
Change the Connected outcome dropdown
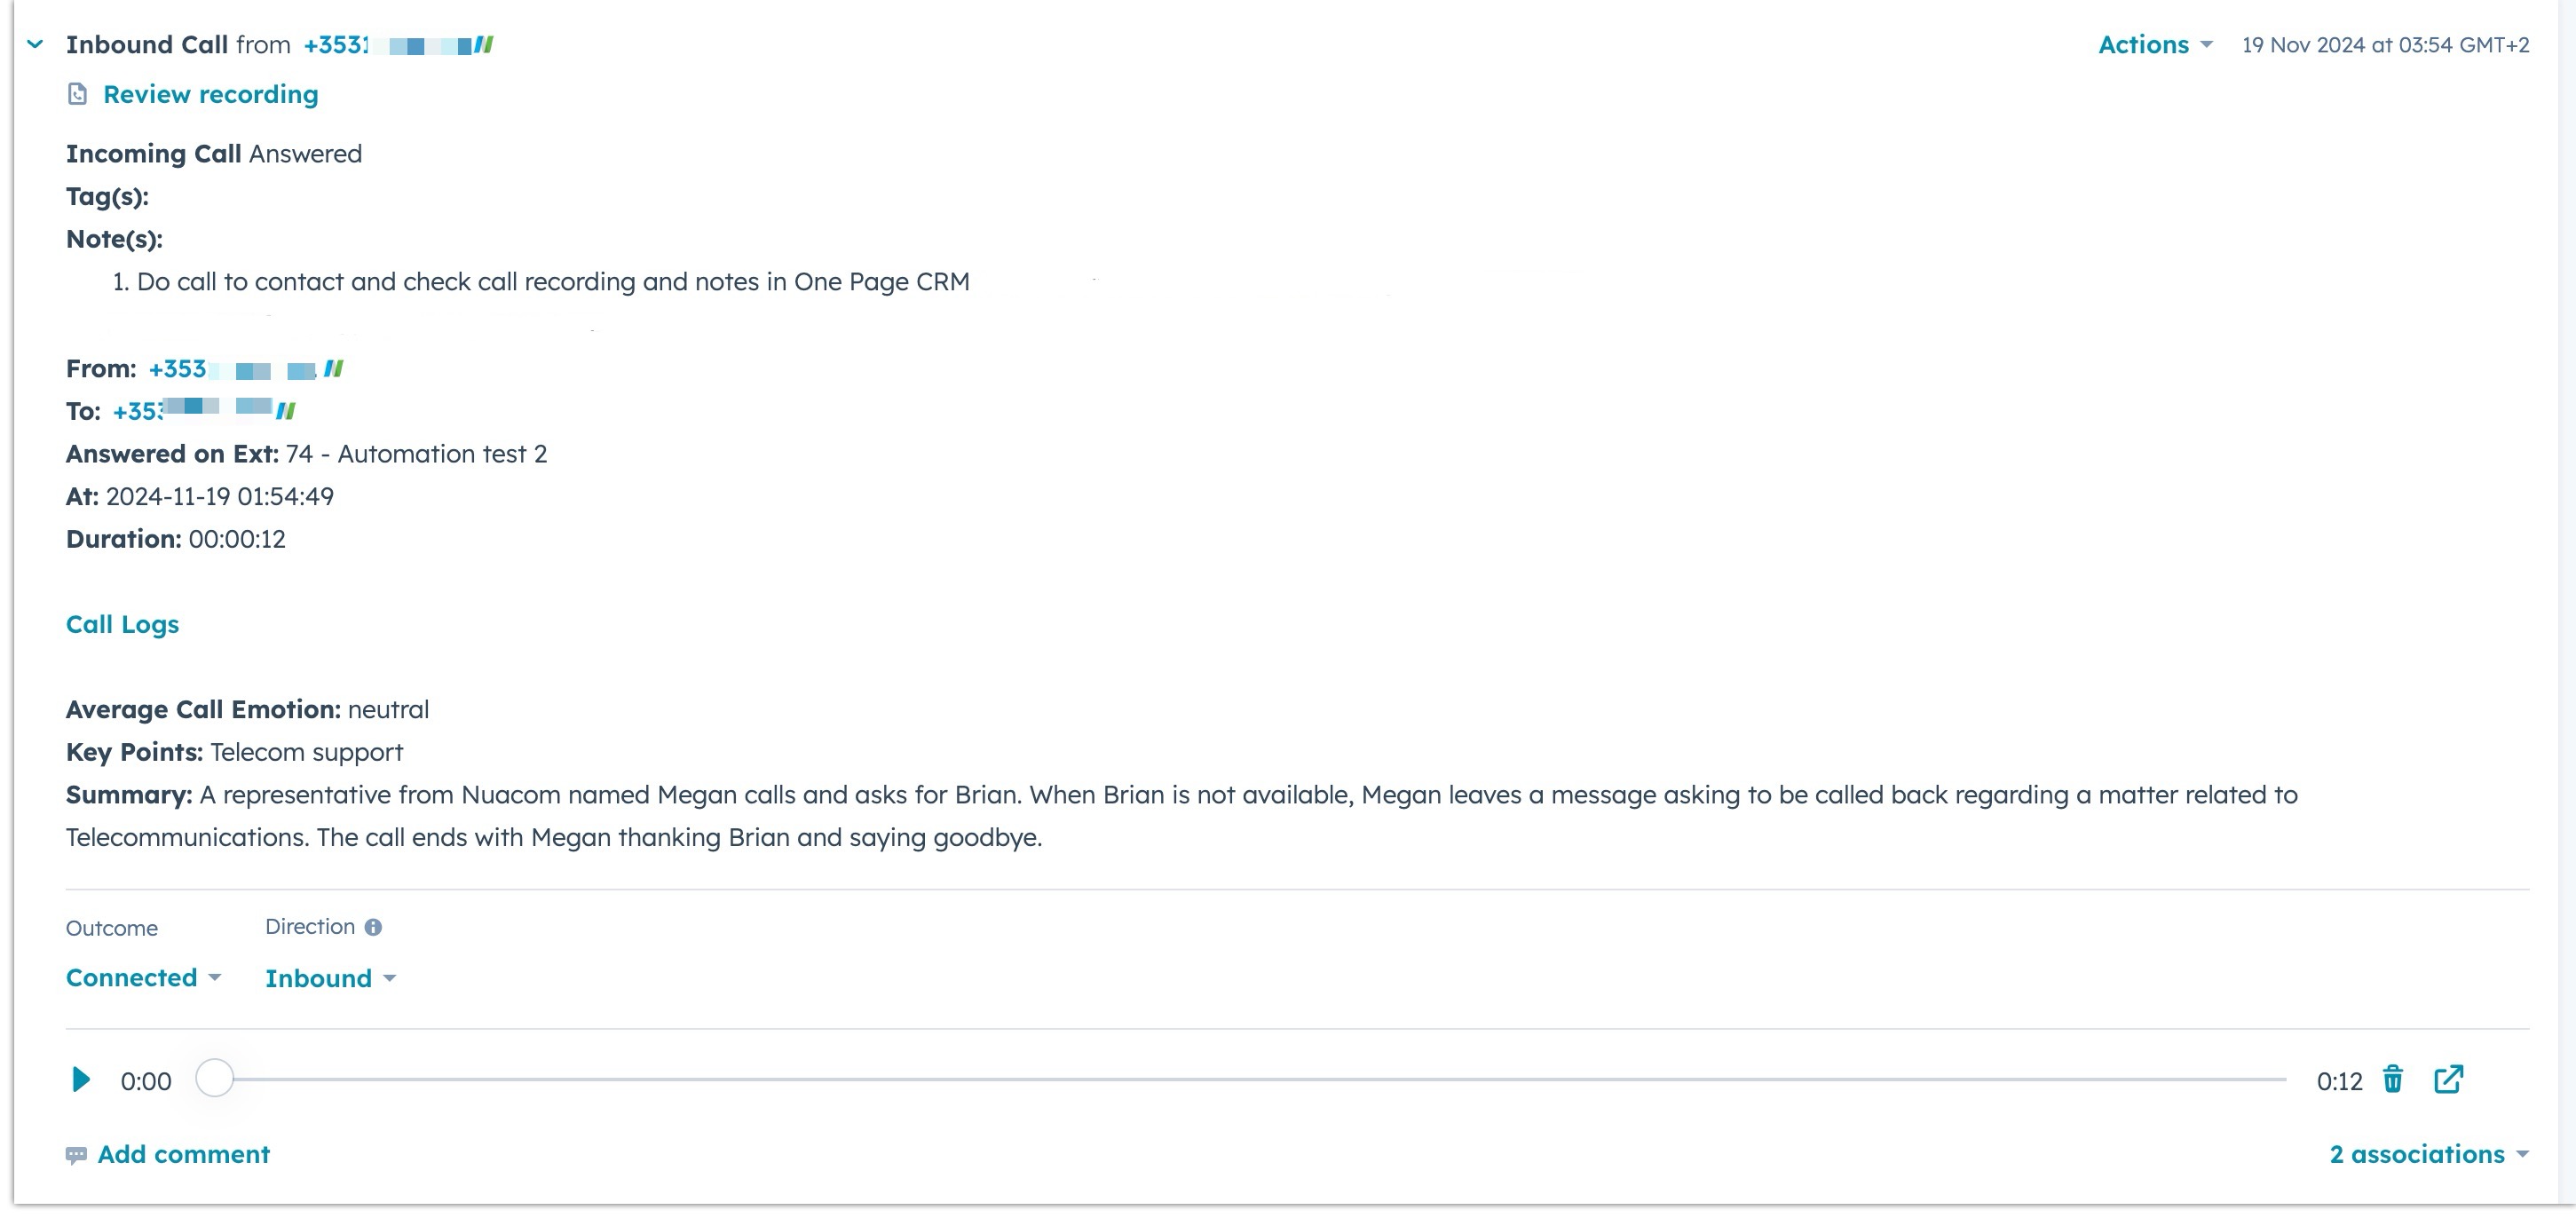(x=143, y=978)
